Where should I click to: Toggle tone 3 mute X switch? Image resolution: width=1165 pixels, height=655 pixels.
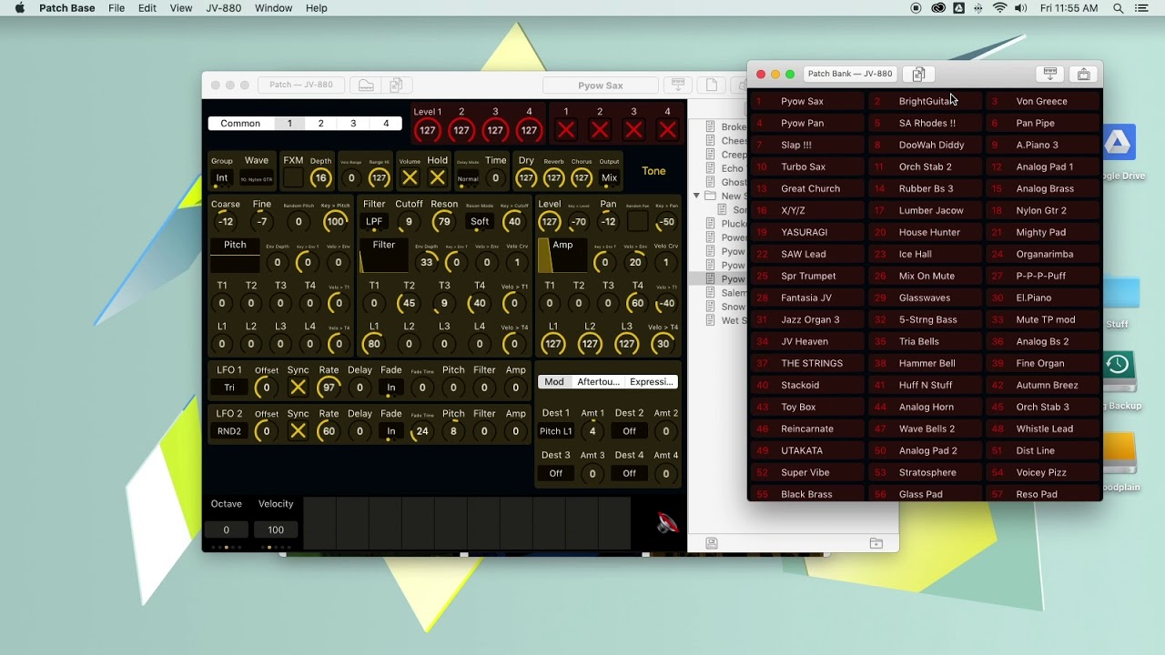(x=633, y=130)
